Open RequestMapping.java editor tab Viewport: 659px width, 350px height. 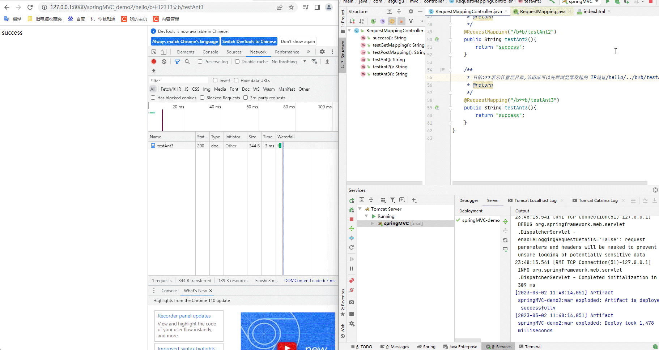click(x=543, y=12)
